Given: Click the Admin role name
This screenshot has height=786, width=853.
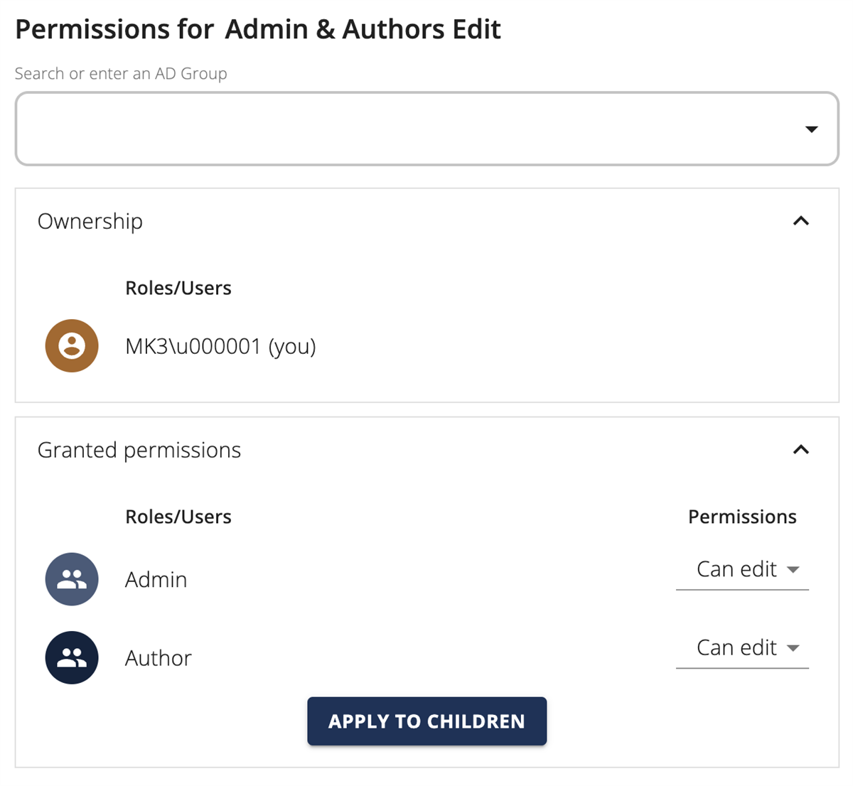Looking at the screenshot, I should click(x=156, y=580).
